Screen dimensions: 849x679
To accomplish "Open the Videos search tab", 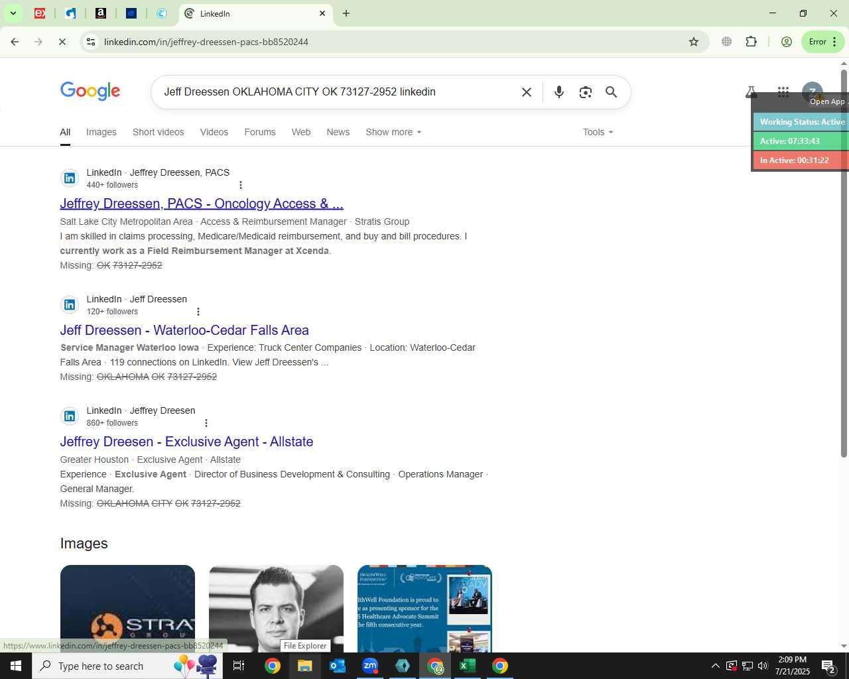I will pyautogui.click(x=214, y=132).
